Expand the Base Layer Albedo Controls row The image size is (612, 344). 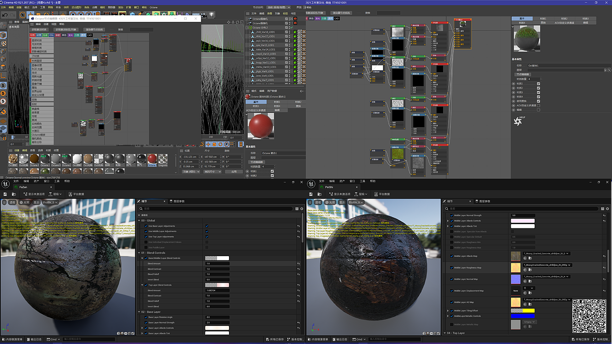pos(142,328)
